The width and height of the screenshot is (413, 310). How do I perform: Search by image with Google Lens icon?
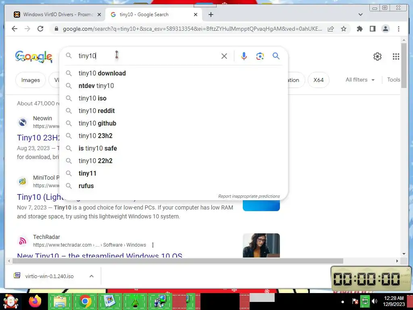260,56
